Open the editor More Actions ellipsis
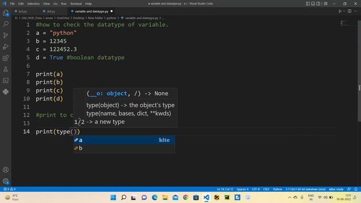 tap(356, 11)
